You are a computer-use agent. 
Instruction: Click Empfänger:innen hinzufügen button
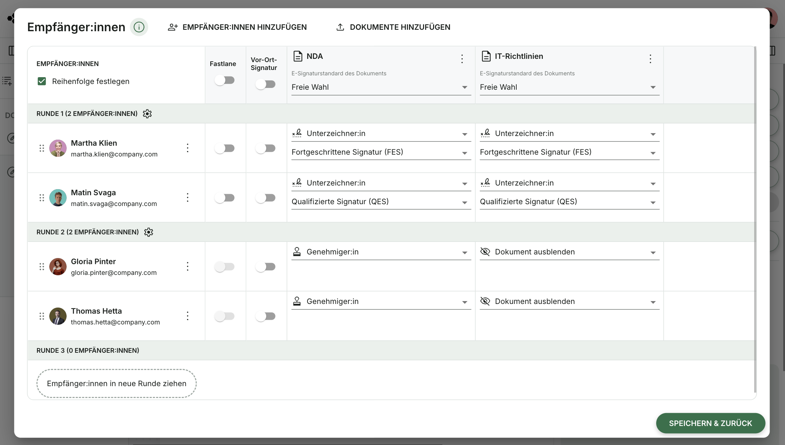[237, 27]
